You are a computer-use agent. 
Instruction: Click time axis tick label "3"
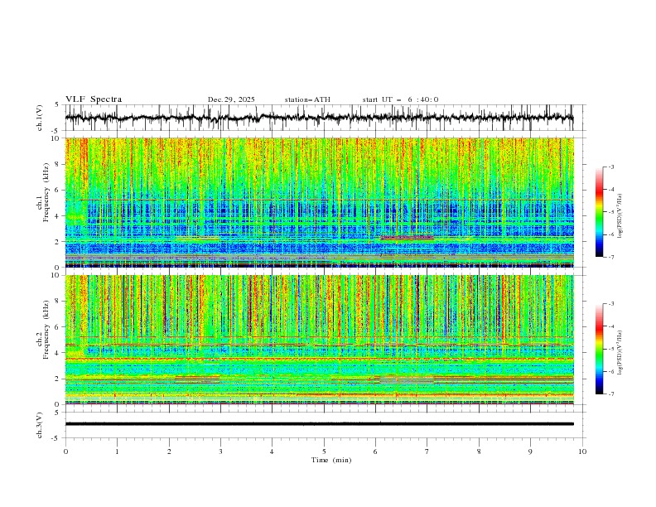(220, 451)
